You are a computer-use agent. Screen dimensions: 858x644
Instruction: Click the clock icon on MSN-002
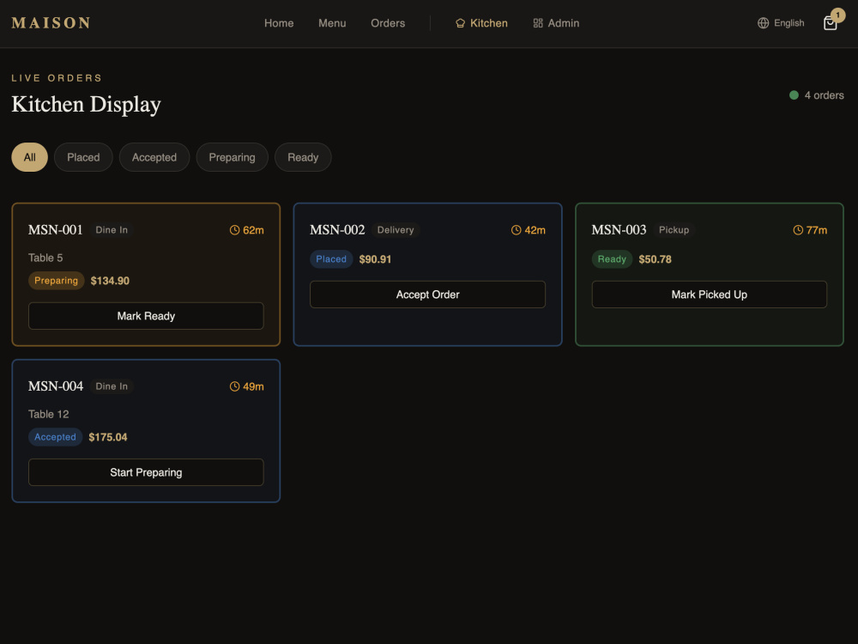click(x=516, y=230)
